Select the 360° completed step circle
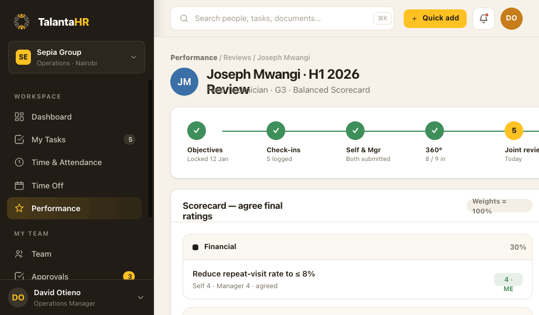Viewport: 539px width, 315px height. click(435, 131)
